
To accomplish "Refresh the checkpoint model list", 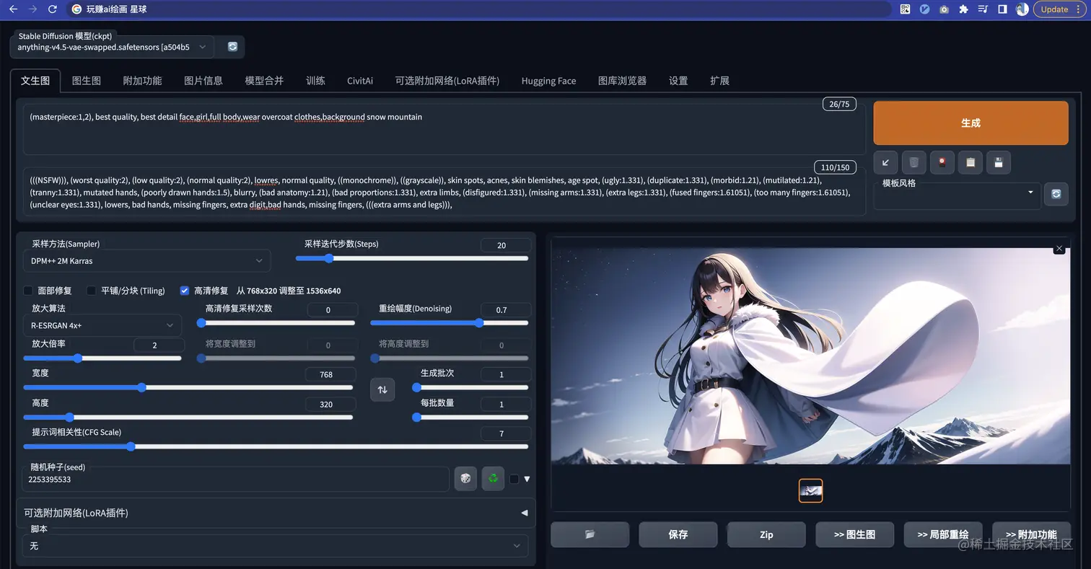I will pos(232,47).
